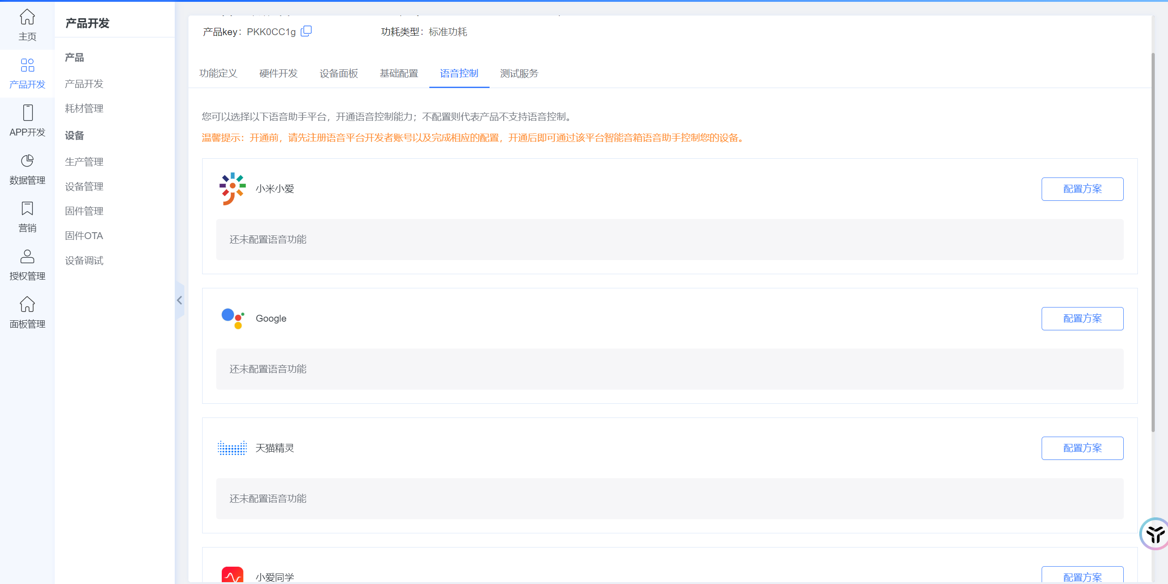
Task: Collapse the left submenu panel arrow
Action: pos(180,300)
